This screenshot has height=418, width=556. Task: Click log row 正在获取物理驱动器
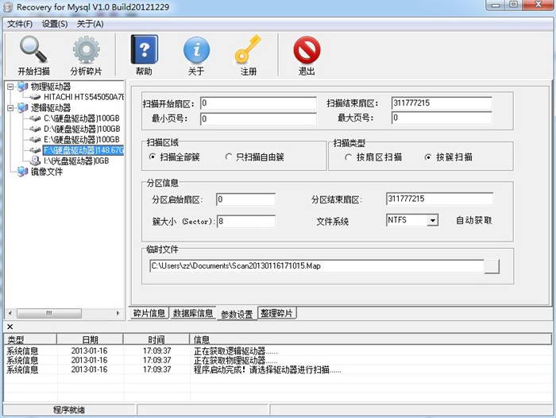278,361
